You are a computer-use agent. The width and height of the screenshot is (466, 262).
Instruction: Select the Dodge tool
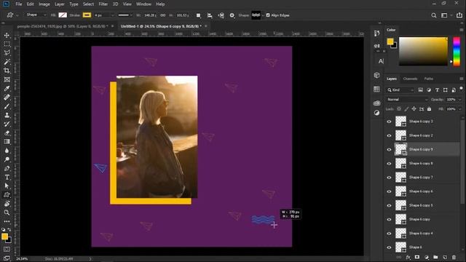[x=7, y=159]
